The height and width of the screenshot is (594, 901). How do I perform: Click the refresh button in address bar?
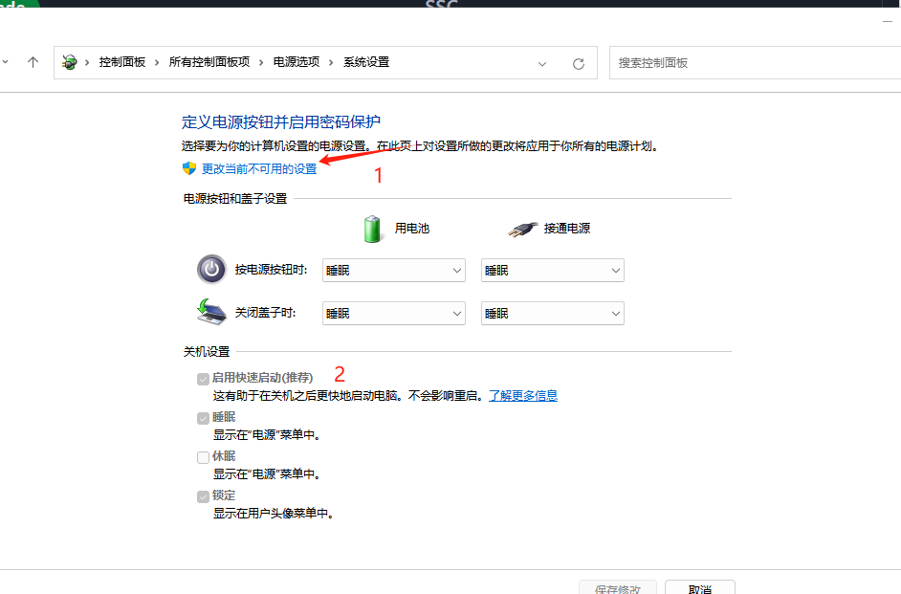coord(579,64)
